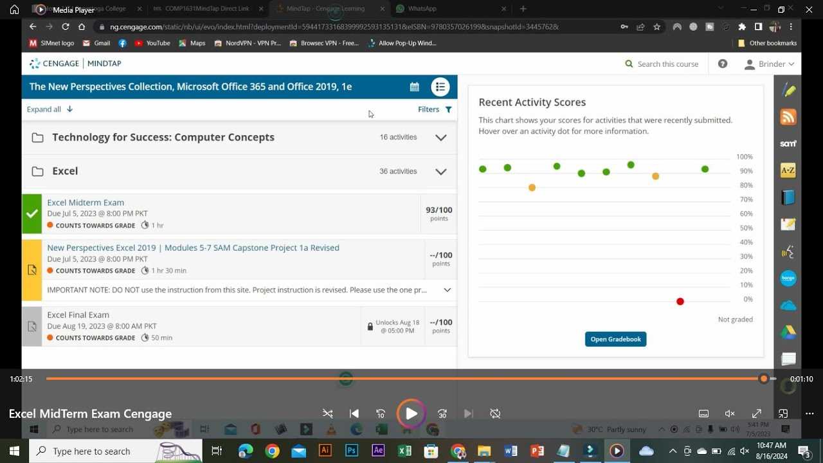Show hidden system tray icons

(673, 451)
